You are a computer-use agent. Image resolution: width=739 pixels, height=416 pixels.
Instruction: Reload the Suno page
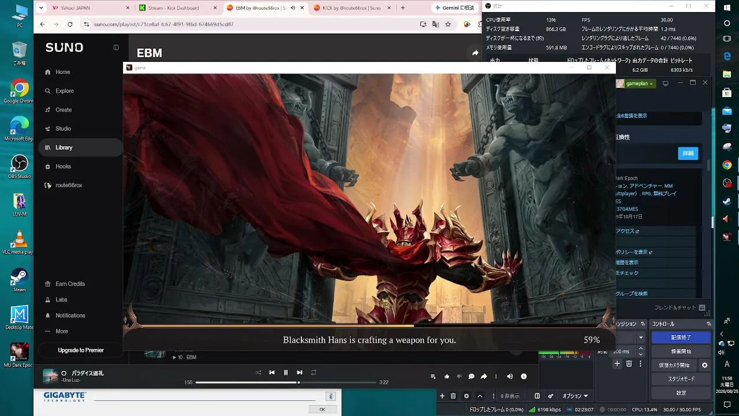click(x=70, y=24)
